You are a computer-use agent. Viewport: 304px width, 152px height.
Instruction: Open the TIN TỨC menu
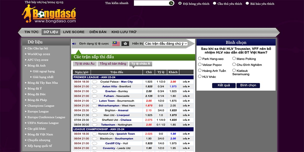tap(31, 32)
